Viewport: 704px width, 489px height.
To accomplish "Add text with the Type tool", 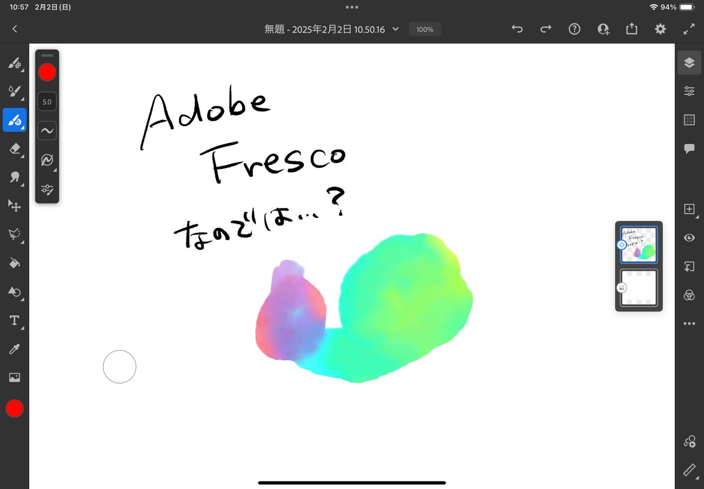I will point(15,321).
